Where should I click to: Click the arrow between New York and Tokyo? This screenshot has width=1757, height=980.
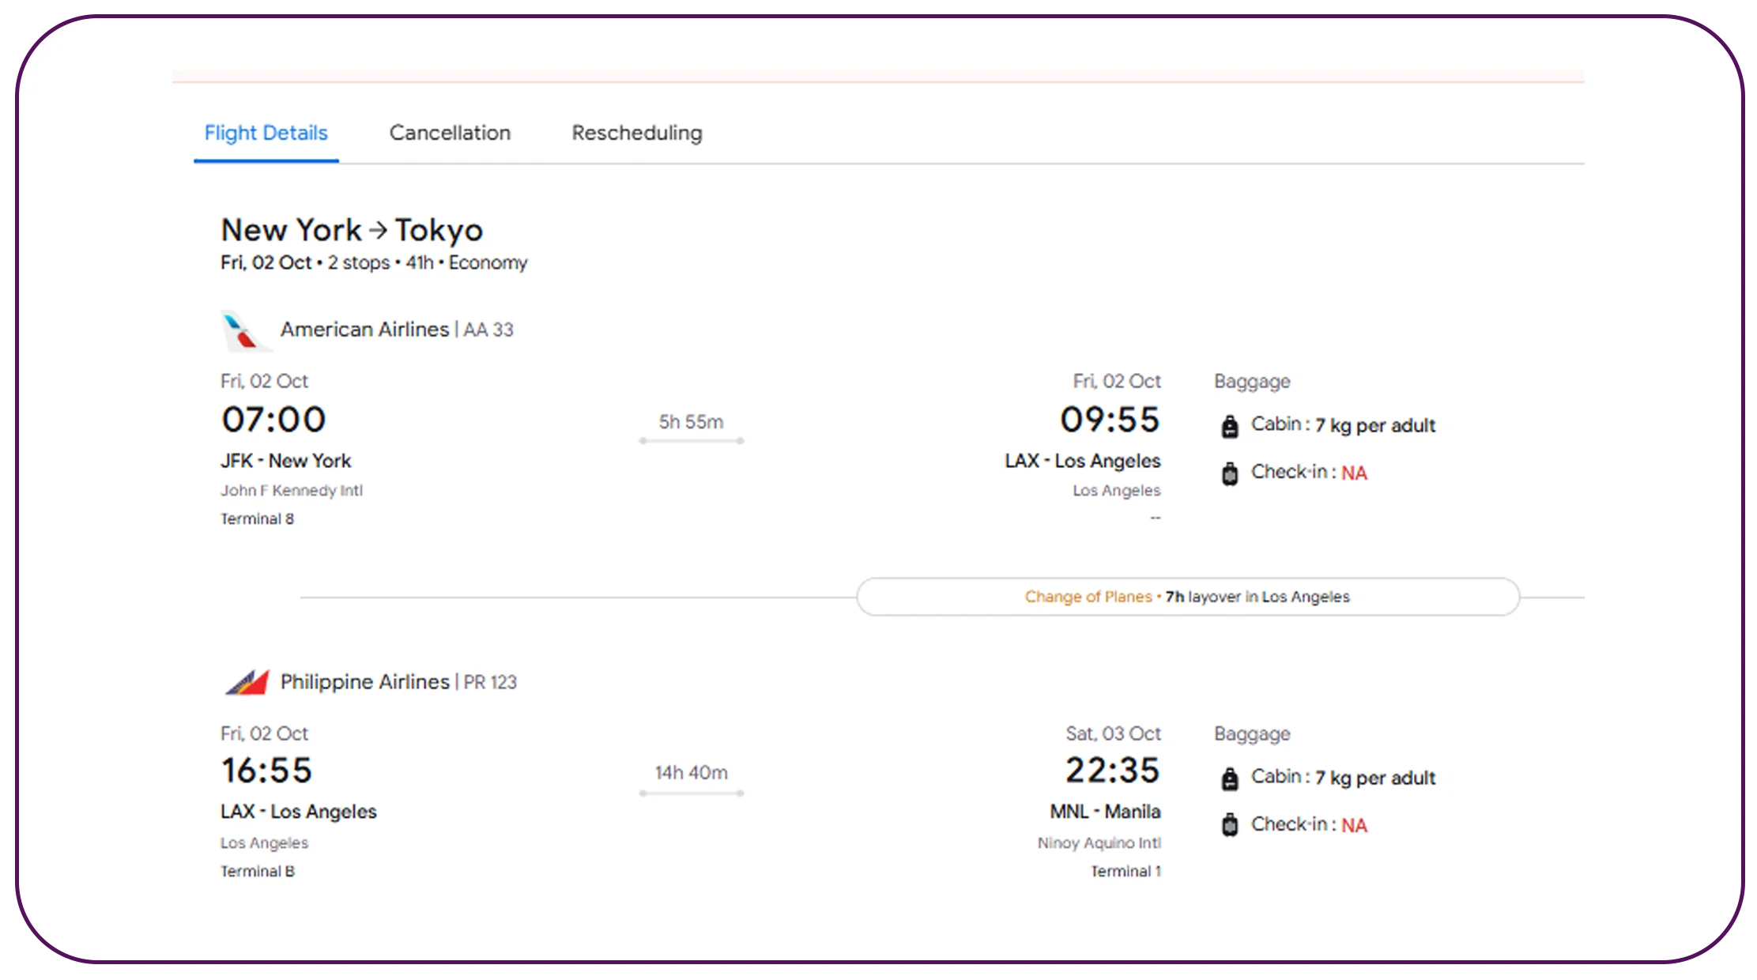[x=379, y=230]
